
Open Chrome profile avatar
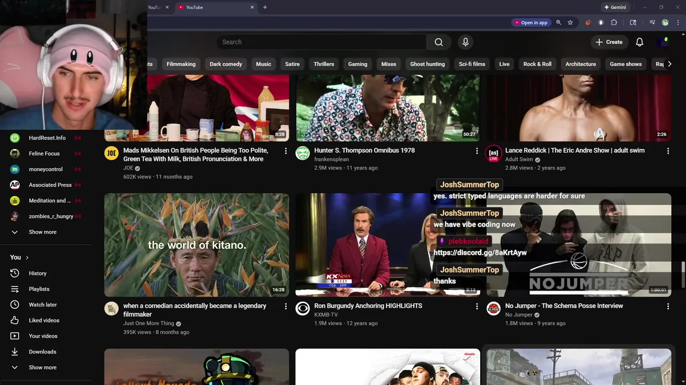[x=665, y=22]
